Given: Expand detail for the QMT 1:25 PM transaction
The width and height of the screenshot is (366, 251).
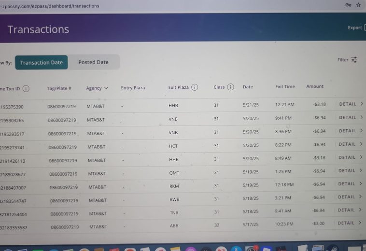Looking at the screenshot, I should click(x=350, y=170).
